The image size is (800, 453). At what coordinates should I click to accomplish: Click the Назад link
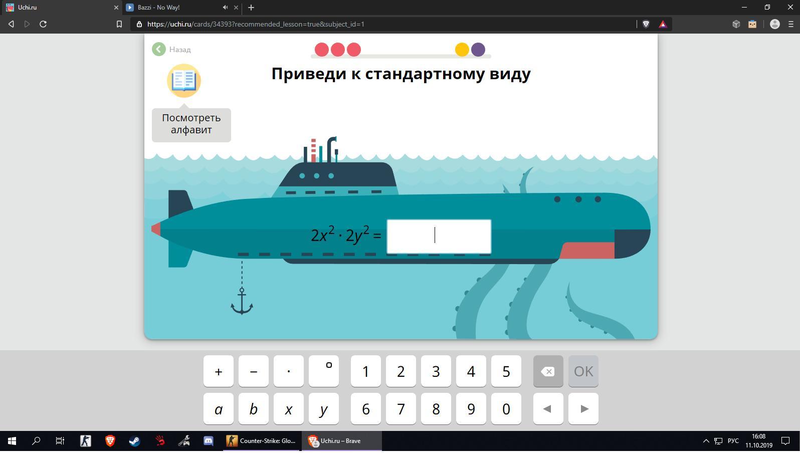pyautogui.click(x=180, y=50)
